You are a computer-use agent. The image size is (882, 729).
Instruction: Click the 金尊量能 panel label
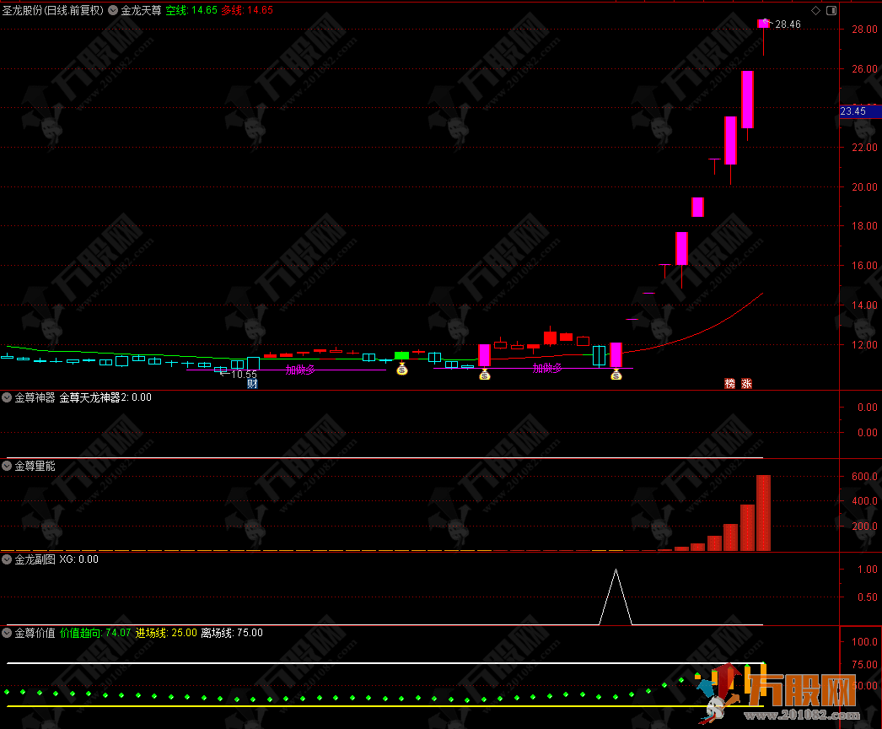35,466
